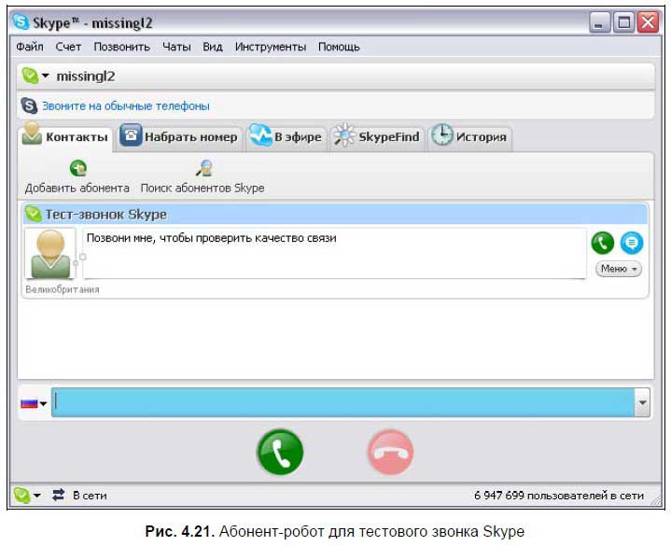Open the Russian flag country selector
This screenshot has height=546, width=671.
(34, 403)
